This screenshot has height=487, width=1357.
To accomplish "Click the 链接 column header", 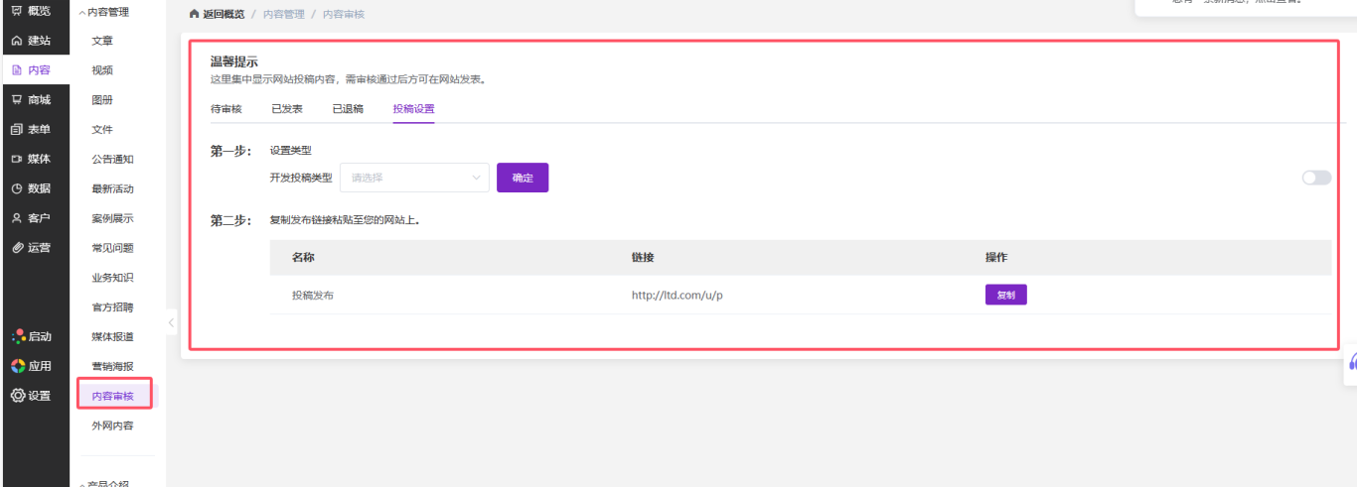I will (x=643, y=258).
